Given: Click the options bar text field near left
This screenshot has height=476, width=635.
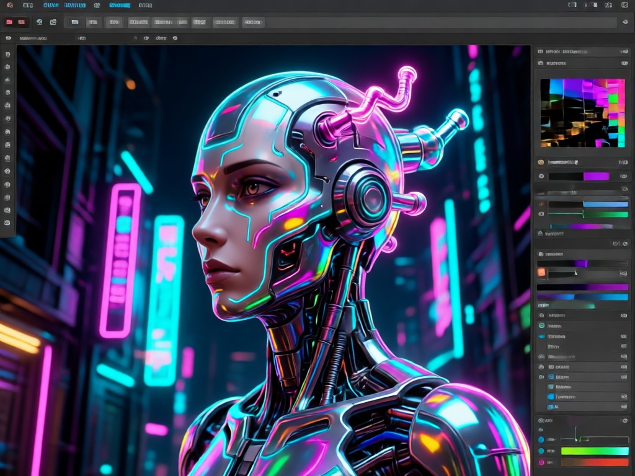Looking at the screenshot, I should click(33, 38).
